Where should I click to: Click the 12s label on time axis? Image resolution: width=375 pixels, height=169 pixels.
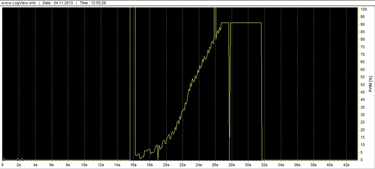coord(101,165)
